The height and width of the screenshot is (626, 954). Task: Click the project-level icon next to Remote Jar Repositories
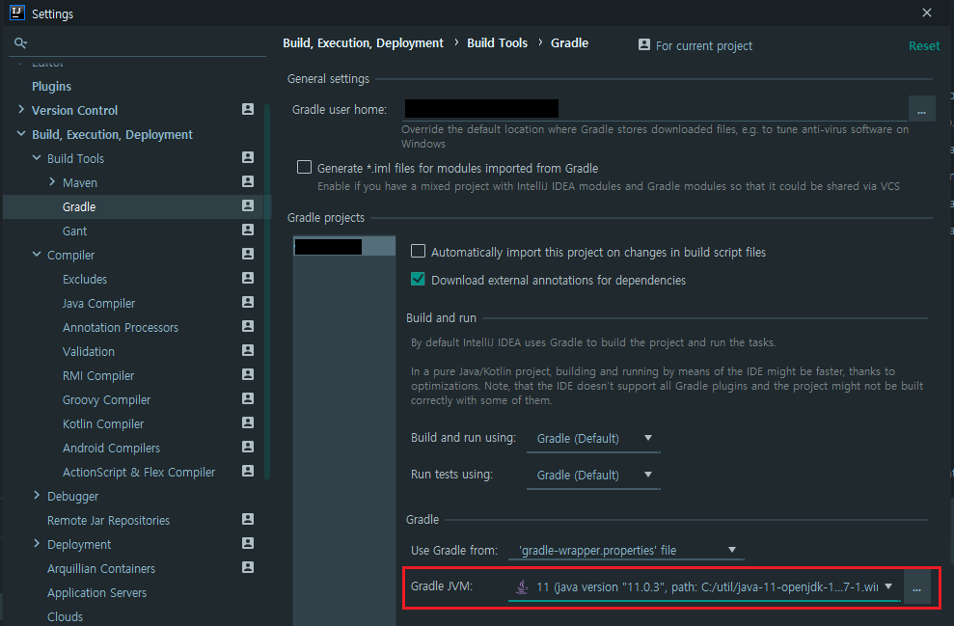(248, 519)
